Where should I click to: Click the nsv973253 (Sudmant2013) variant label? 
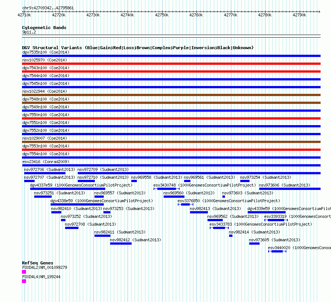(129, 209)
